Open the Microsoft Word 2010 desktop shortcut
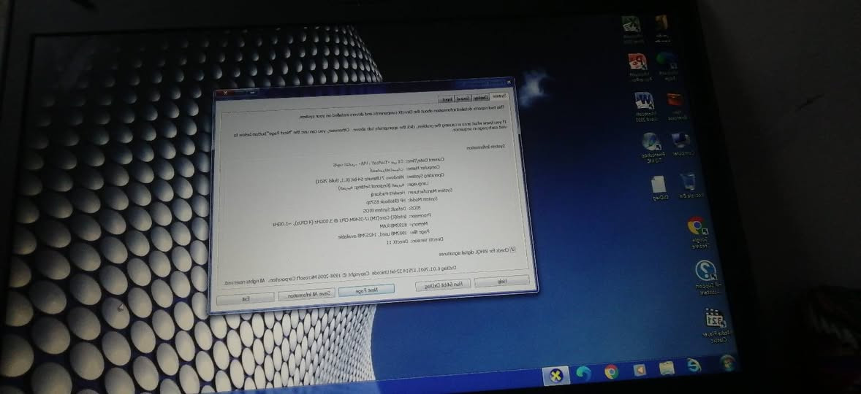Image resolution: width=861 pixels, height=394 pixels. pyautogui.click(x=645, y=101)
